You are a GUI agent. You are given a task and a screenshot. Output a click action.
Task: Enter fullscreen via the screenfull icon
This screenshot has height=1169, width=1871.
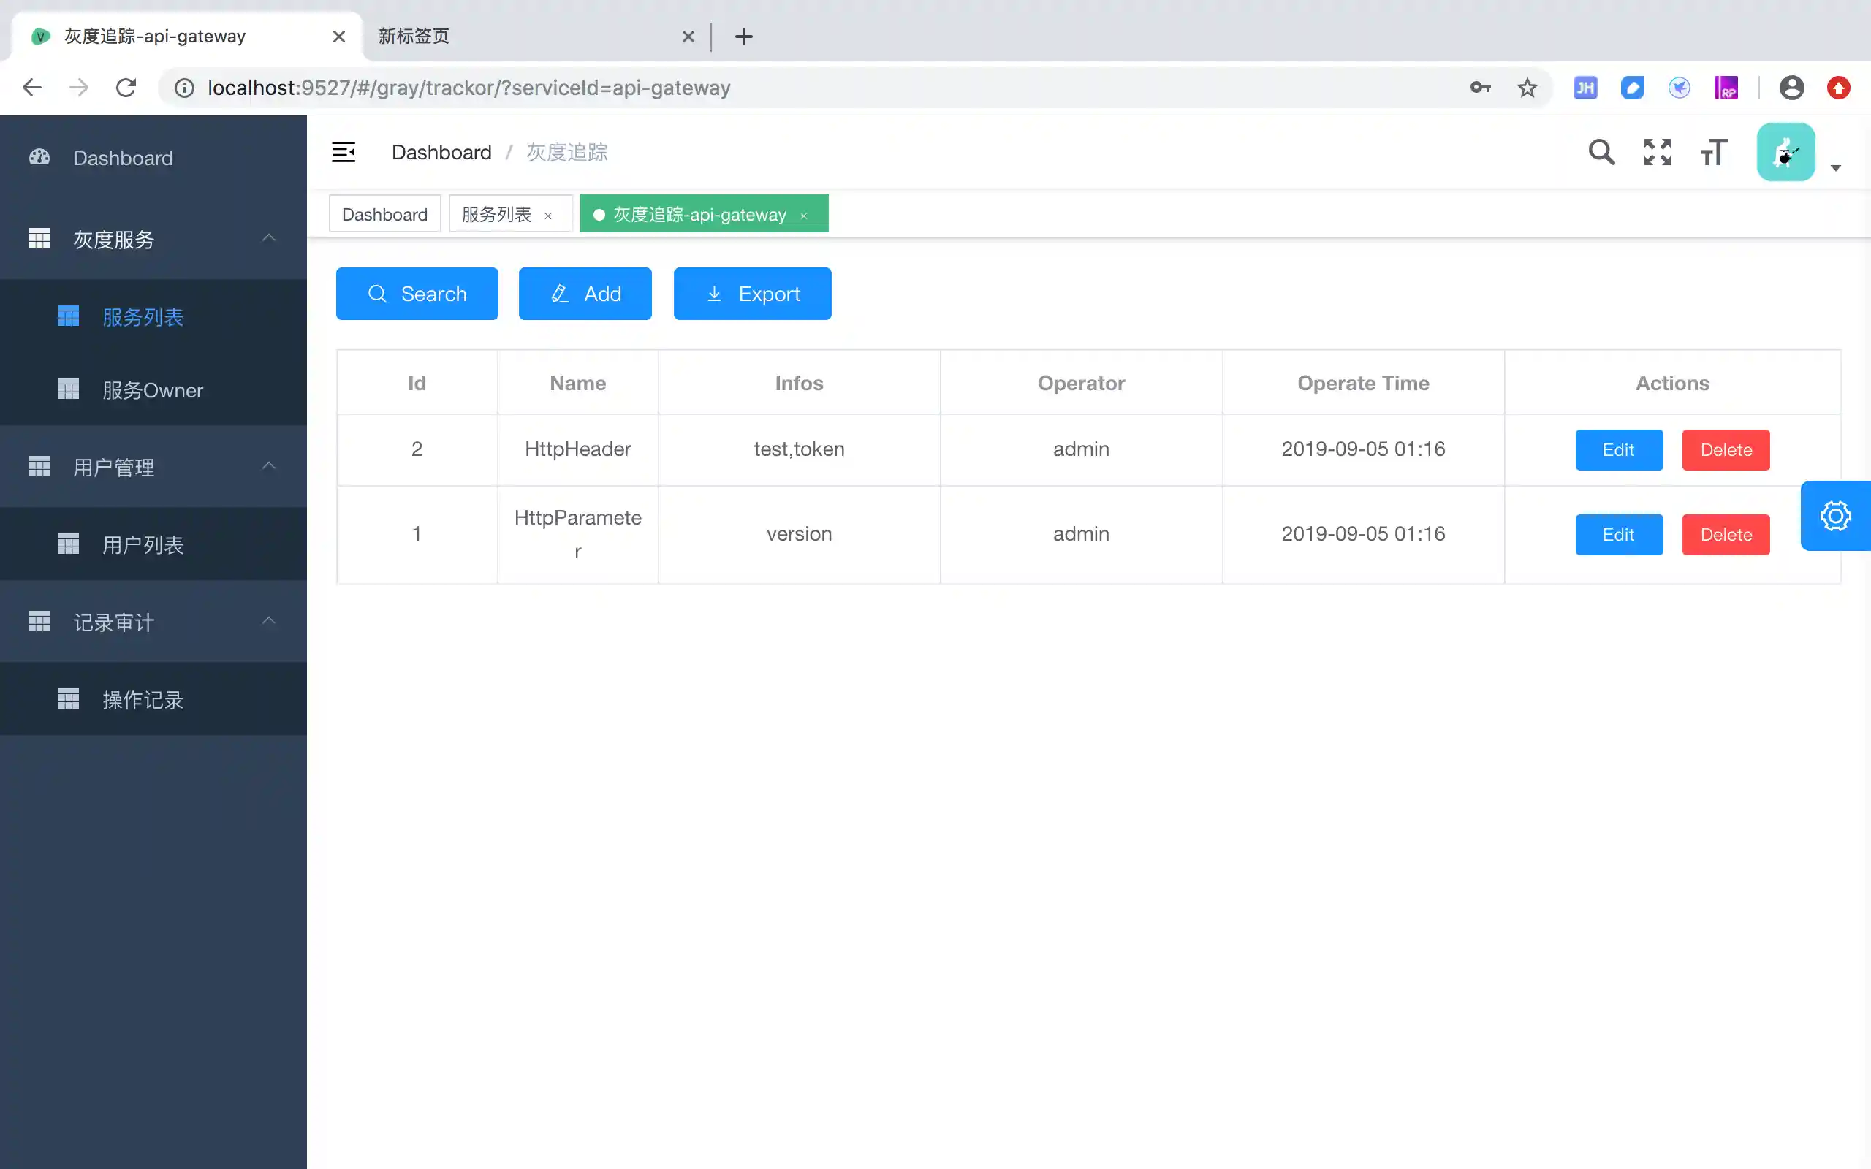coord(1657,151)
